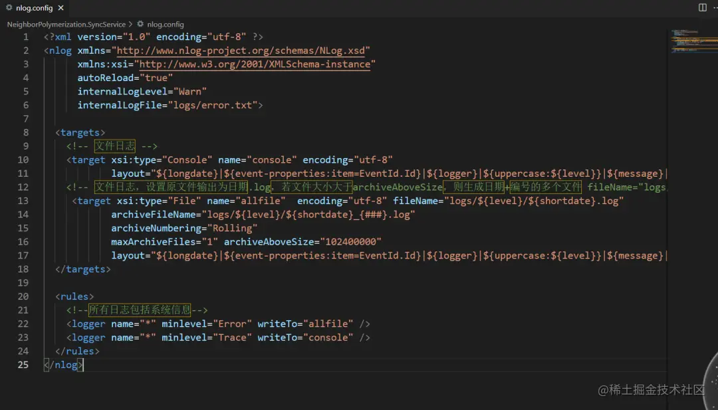Open the XMLSchema-instance URL link
The image size is (718, 410).
click(255, 64)
